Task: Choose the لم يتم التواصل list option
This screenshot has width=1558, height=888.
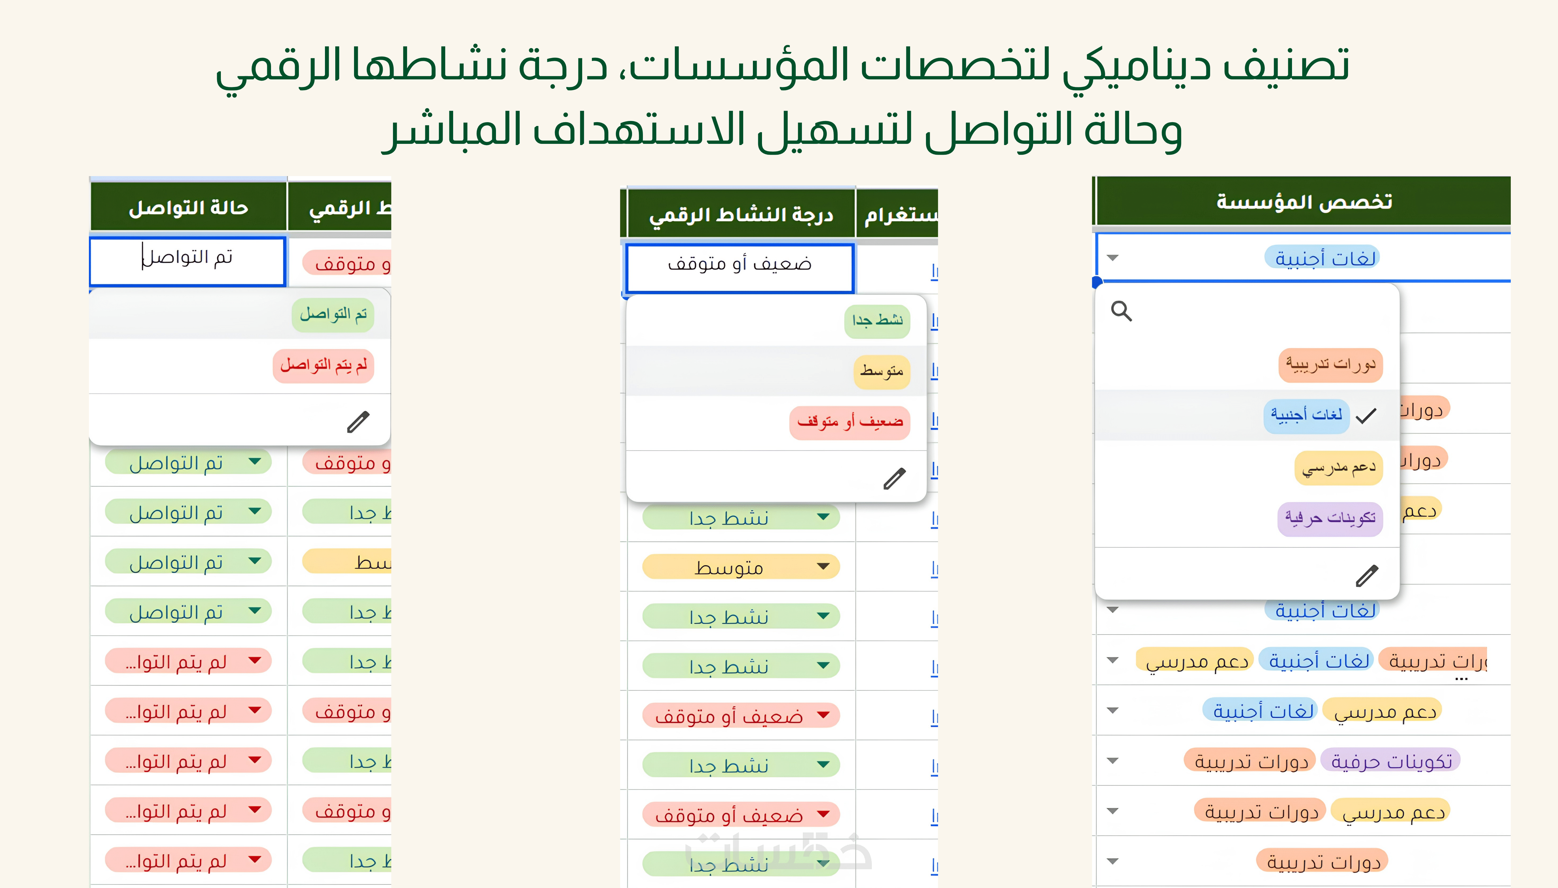Action: click(323, 366)
